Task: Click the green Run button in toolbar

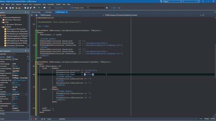Action: coord(39,8)
